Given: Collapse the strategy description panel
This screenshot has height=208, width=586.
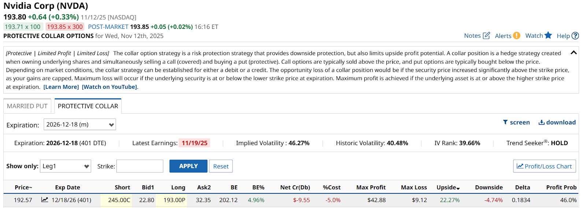Looking at the screenshot, I should click(574, 53).
